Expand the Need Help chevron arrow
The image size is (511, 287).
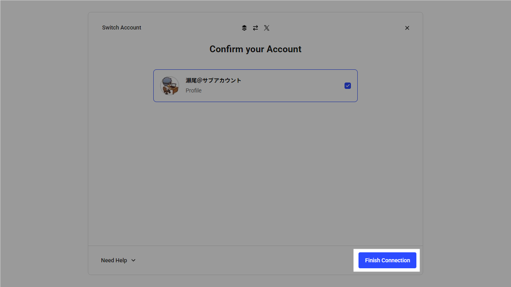tap(133, 260)
